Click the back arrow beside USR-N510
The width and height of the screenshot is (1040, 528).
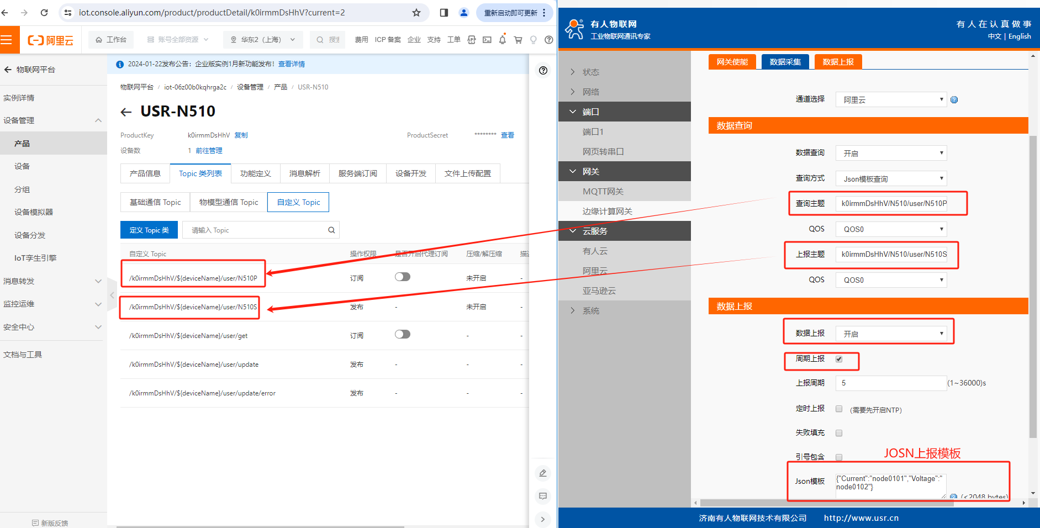pos(126,112)
